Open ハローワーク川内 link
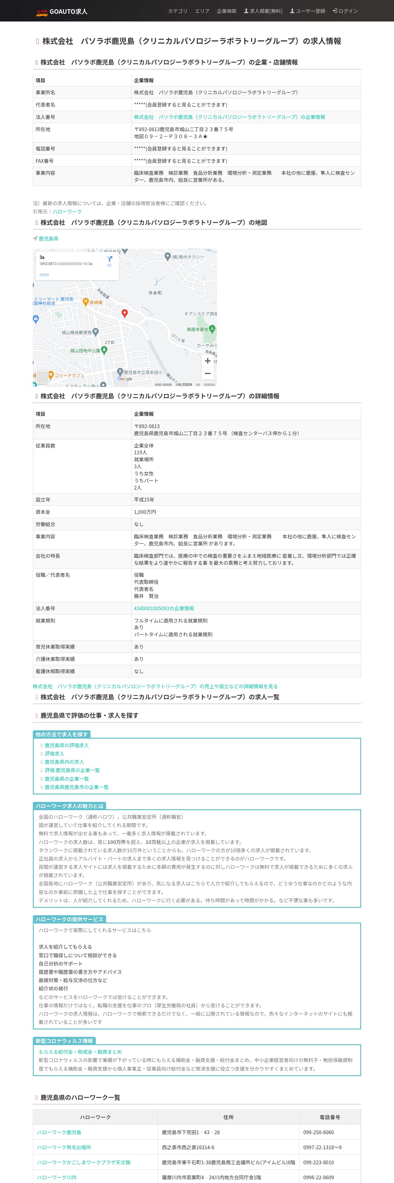The width and height of the screenshot is (394, 1183). point(57,1177)
